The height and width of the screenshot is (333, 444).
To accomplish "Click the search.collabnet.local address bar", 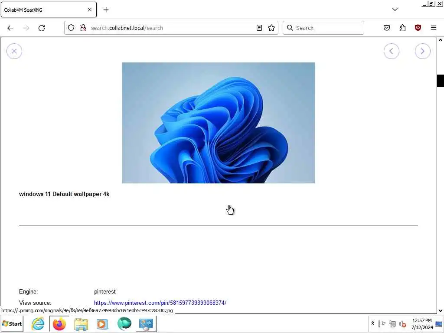I will [171, 28].
